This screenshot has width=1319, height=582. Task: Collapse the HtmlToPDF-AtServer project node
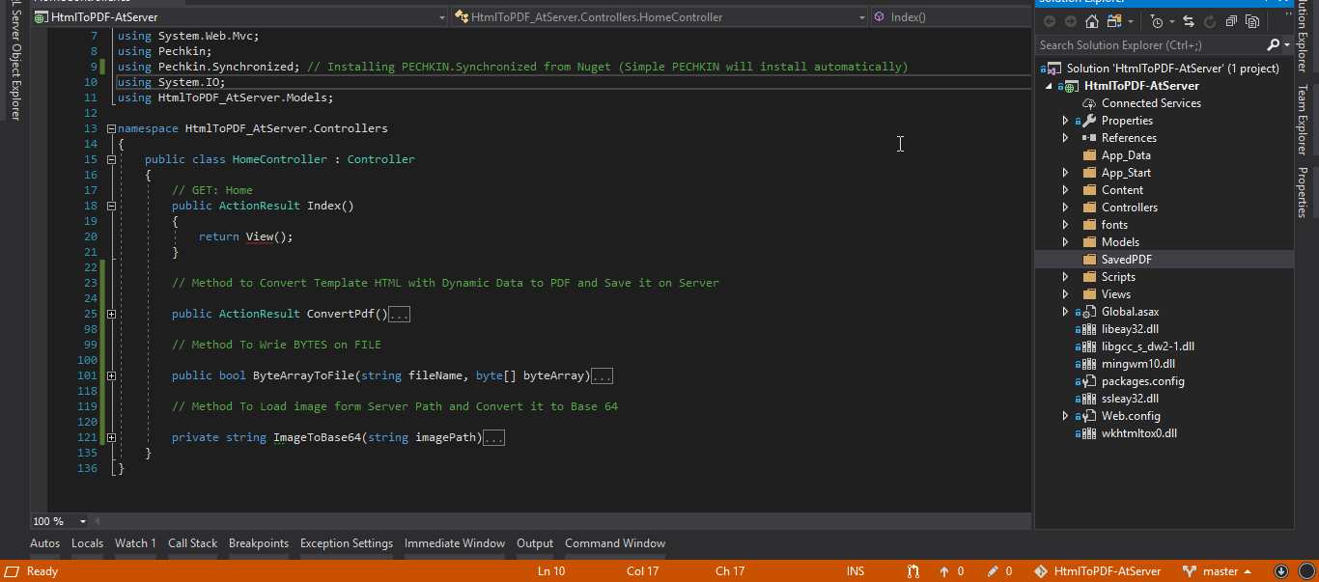[x=1050, y=86]
